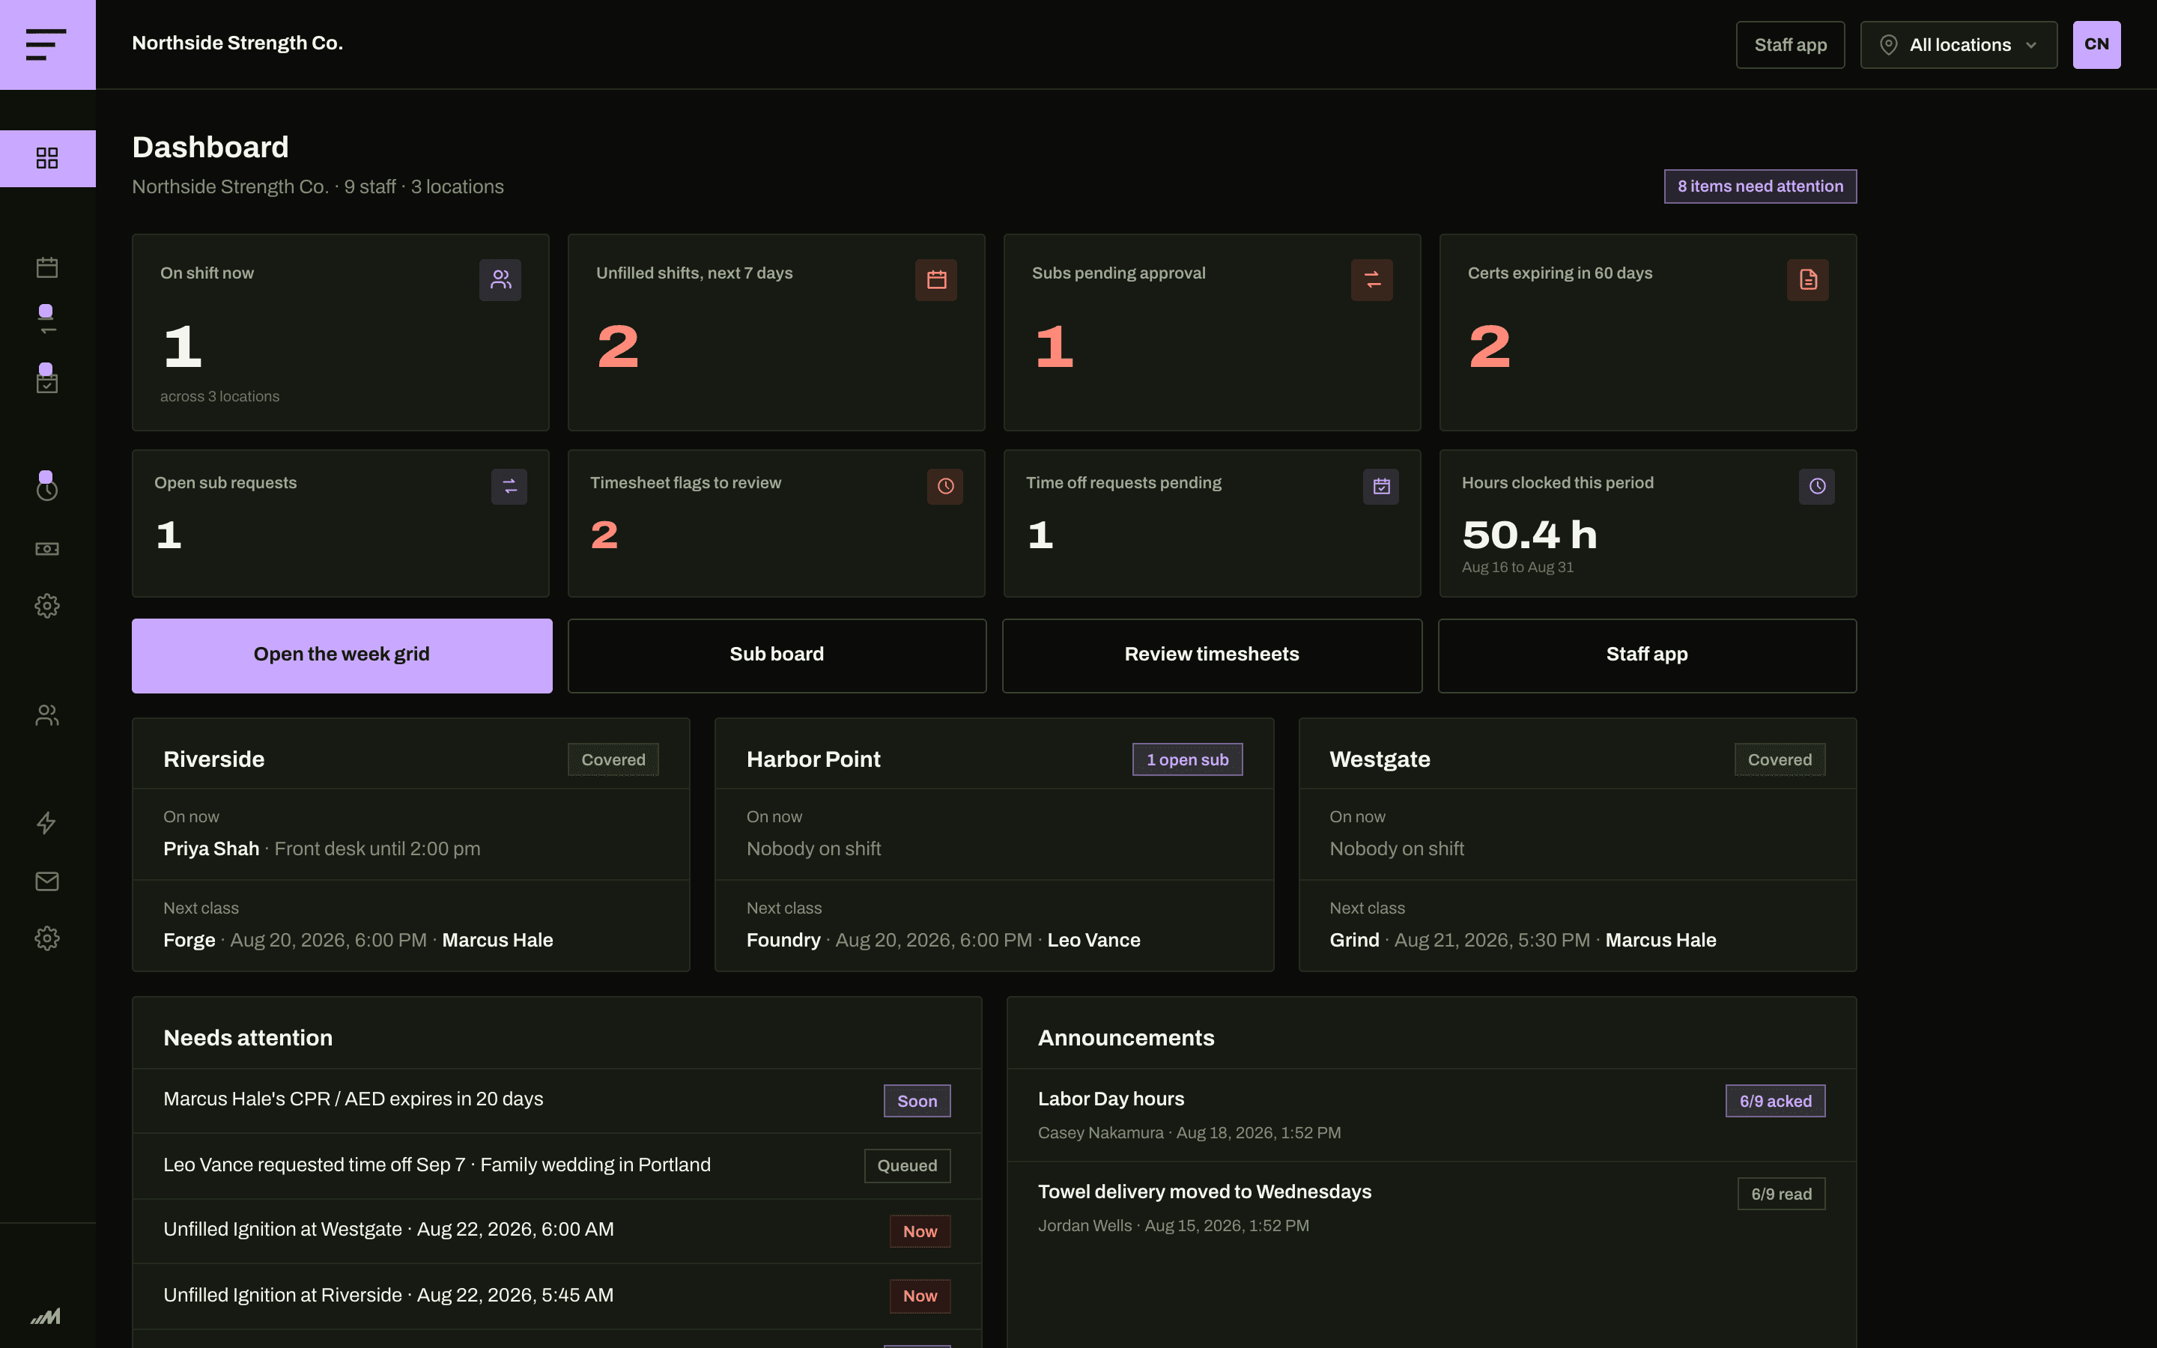Open the Dashboard grid icon in sidebar
The image size is (2157, 1348).
[47, 159]
